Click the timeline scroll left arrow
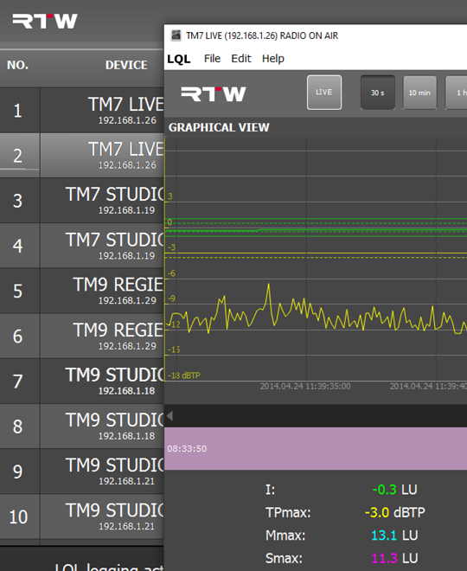This screenshot has width=467, height=571. point(170,416)
